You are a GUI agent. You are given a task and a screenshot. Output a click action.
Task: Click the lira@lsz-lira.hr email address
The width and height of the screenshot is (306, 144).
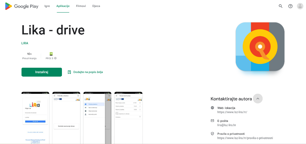tap(227, 125)
